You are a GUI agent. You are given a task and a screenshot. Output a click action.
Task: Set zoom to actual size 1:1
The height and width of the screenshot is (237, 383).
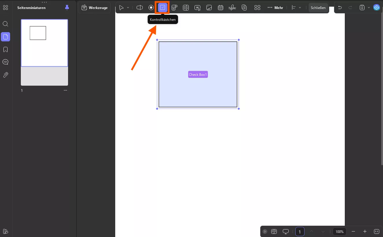click(377, 232)
